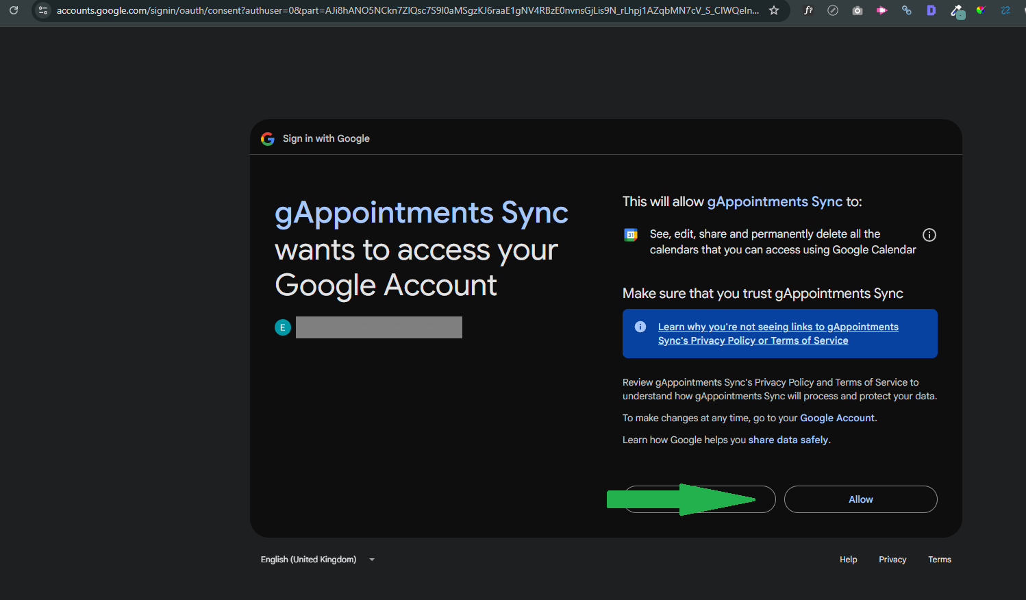Open the gray camera screenshot extension

point(858,10)
